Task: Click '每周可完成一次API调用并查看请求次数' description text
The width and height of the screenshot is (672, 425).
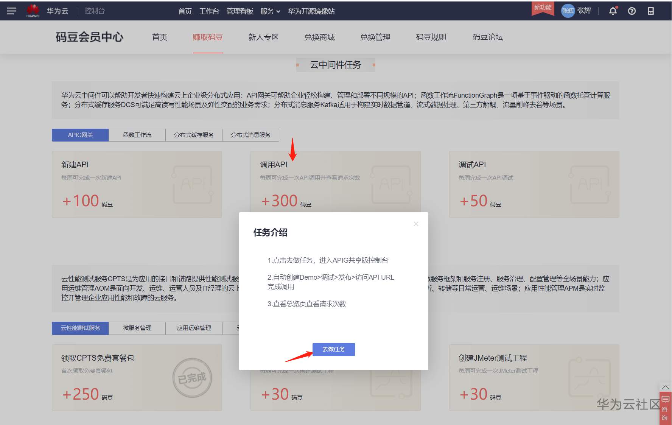Action: coord(310,177)
